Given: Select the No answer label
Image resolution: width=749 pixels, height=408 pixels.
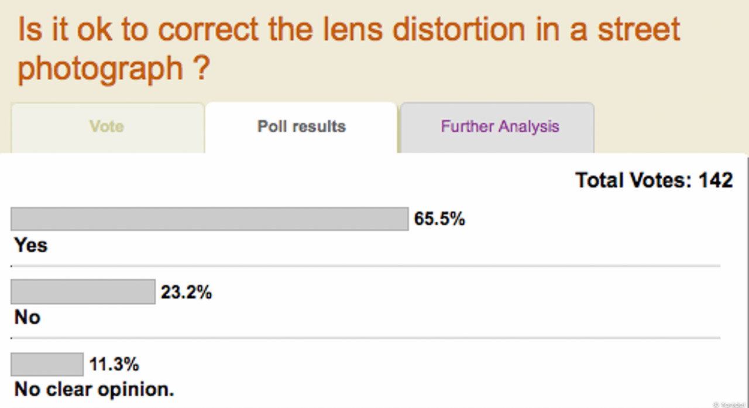Looking at the screenshot, I should pos(28,318).
